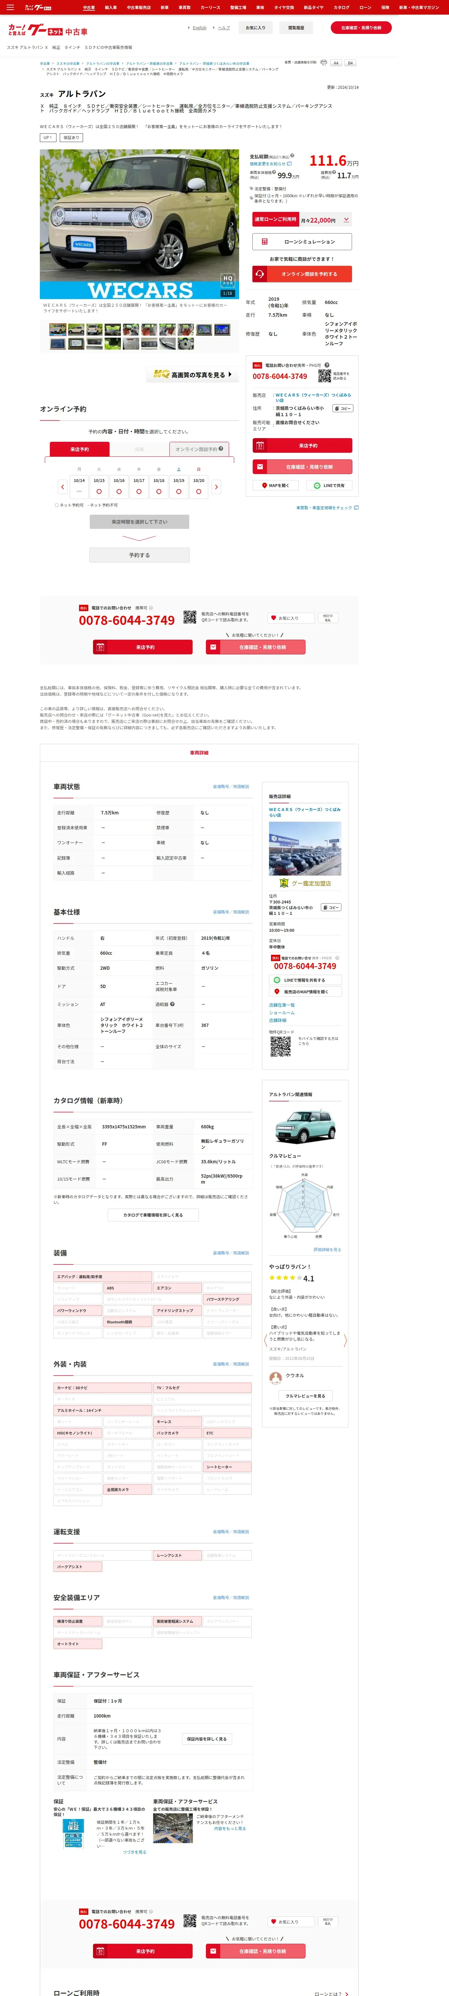
Task: Click the grey 予約する button
Action: [x=139, y=556]
